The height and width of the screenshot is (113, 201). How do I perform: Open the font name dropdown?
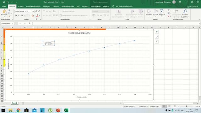pos(25,11)
